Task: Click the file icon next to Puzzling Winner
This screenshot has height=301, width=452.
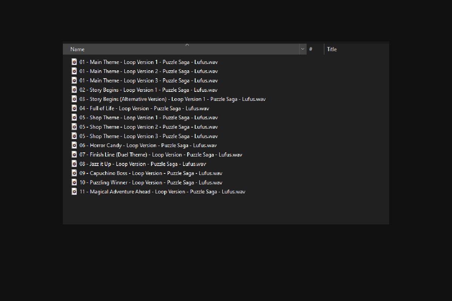Action: 75,182
